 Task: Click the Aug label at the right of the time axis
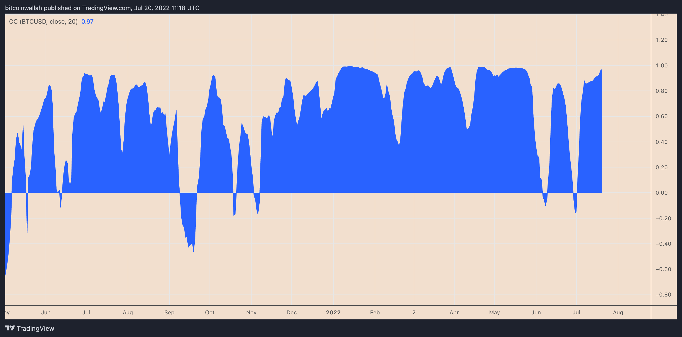click(x=618, y=312)
